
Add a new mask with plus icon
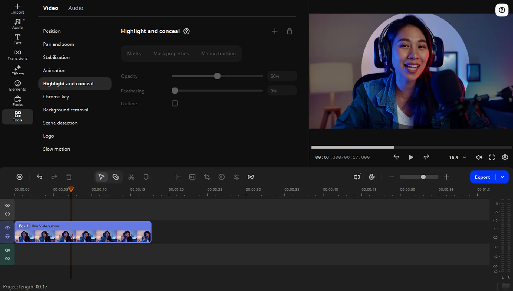275,31
